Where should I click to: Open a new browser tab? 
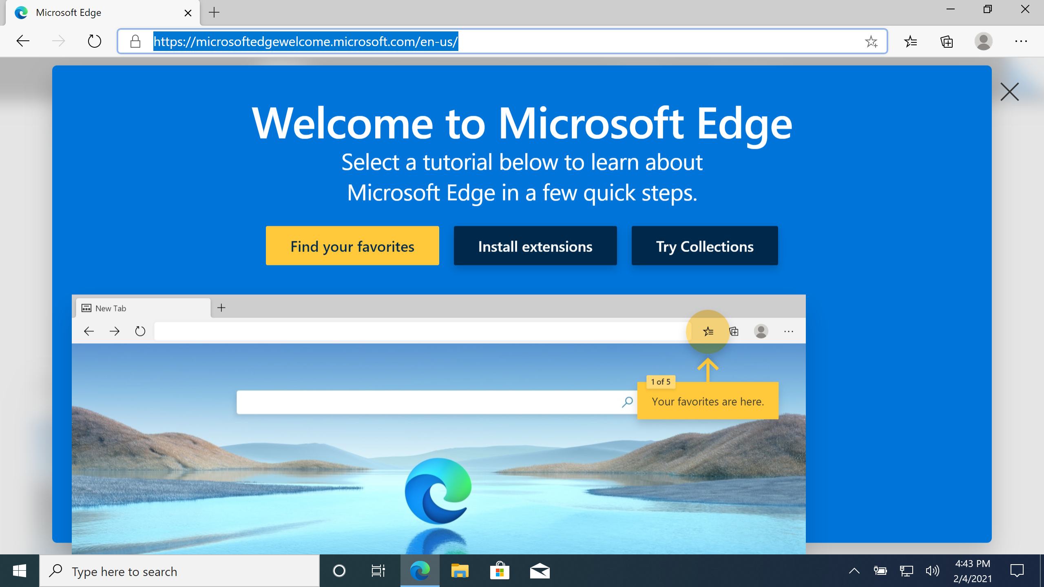click(x=214, y=13)
